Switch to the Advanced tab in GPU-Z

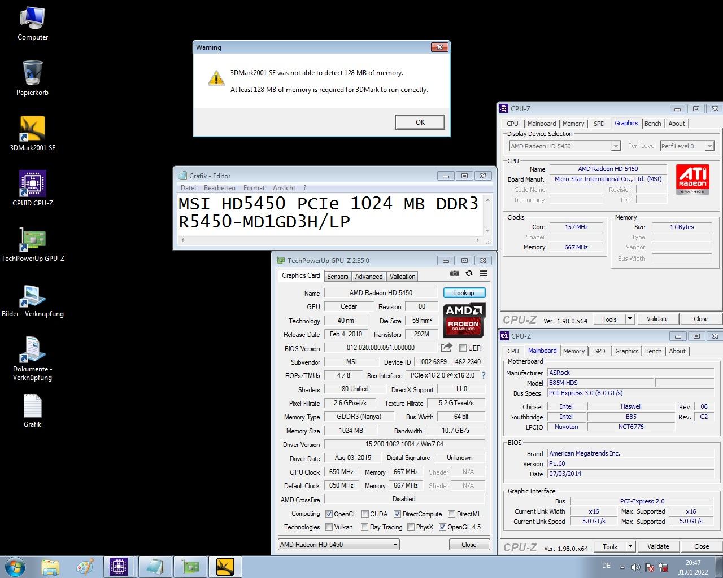coord(369,277)
